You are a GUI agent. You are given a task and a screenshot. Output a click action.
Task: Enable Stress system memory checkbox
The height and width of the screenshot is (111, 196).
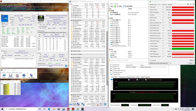pyautogui.click(x=113, y=70)
